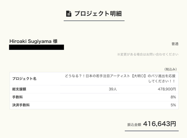The height and width of the screenshot is (138, 187).
Task: Click the 手数料 row label
Action: coord(18,97)
